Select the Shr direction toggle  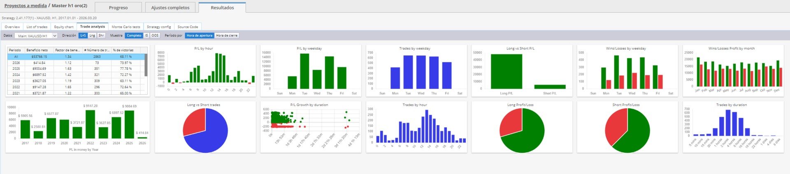(101, 36)
